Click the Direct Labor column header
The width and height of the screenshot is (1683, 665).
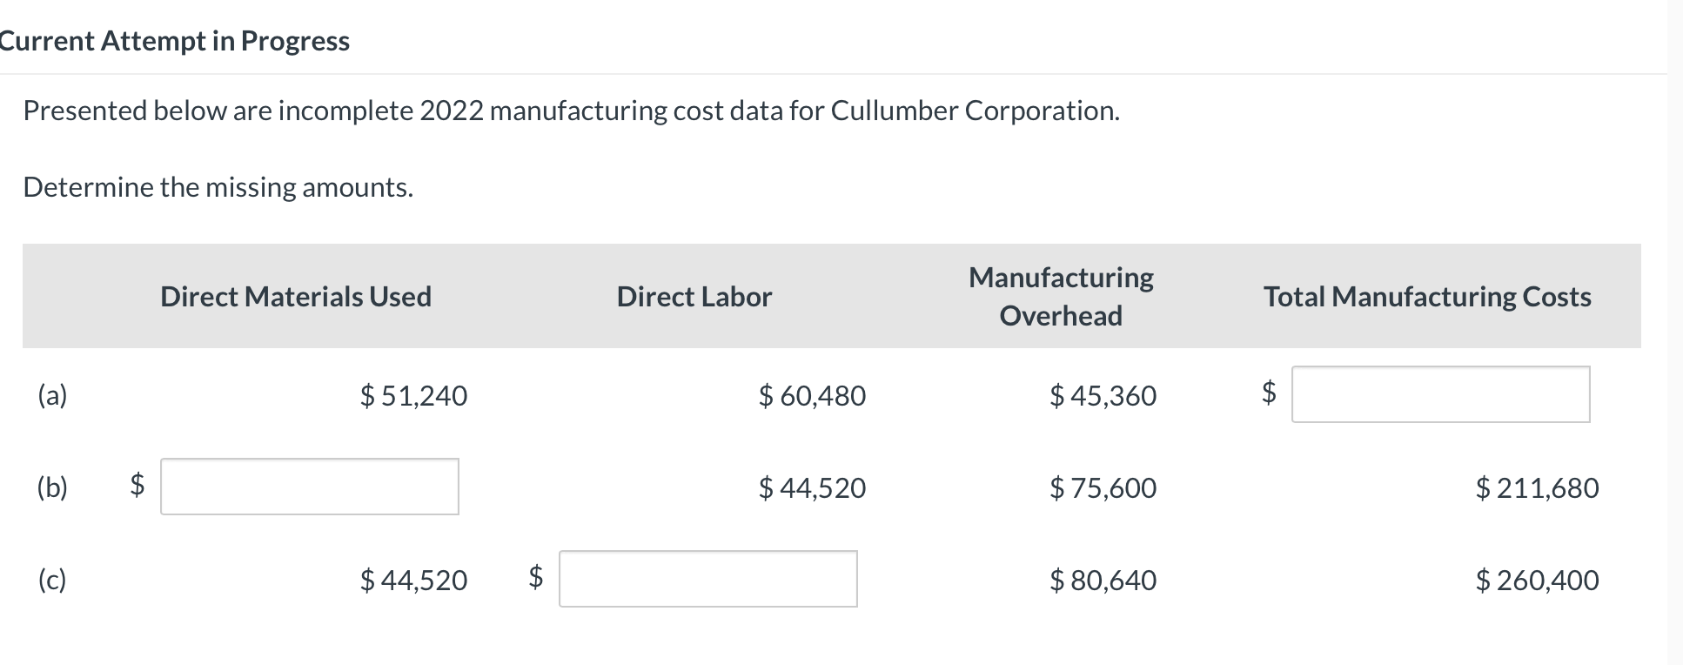click(694, 297)
